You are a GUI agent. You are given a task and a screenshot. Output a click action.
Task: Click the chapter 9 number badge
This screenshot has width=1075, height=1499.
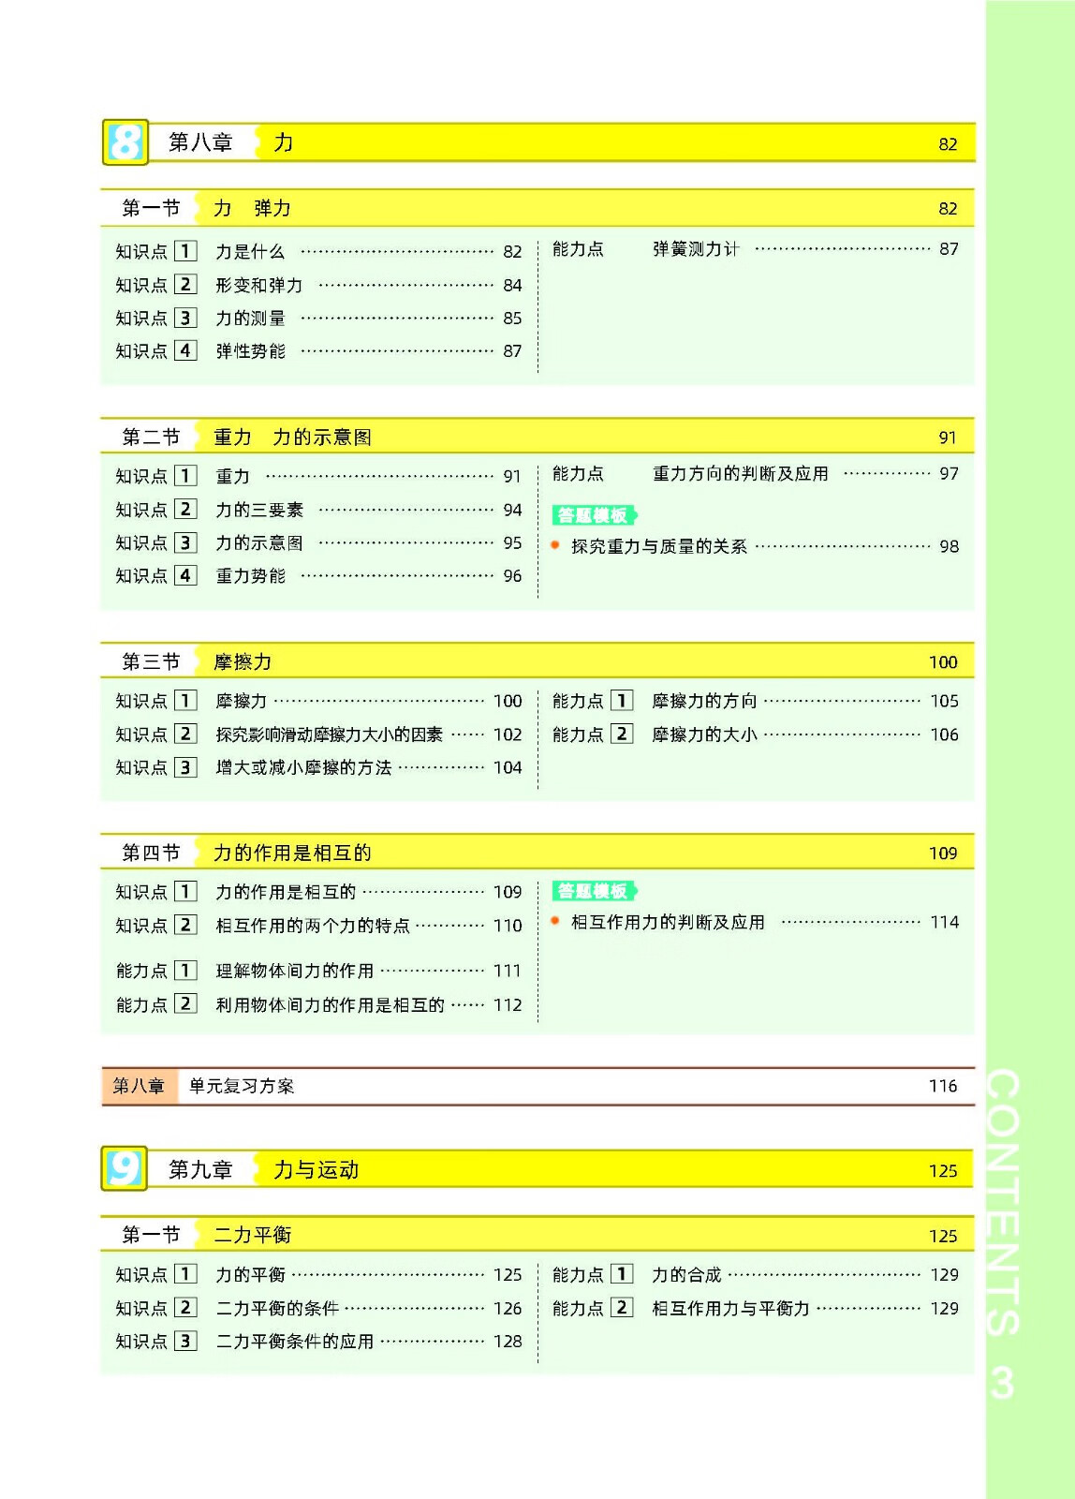125,1169
